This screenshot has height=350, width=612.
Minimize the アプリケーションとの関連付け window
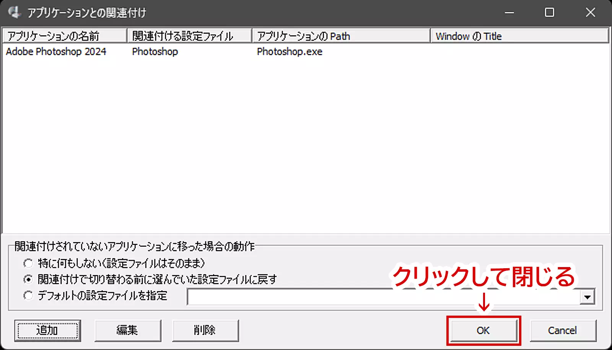509,13
